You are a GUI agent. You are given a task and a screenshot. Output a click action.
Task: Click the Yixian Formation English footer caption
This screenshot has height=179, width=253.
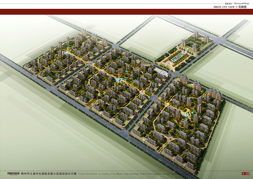coord(133,174)
